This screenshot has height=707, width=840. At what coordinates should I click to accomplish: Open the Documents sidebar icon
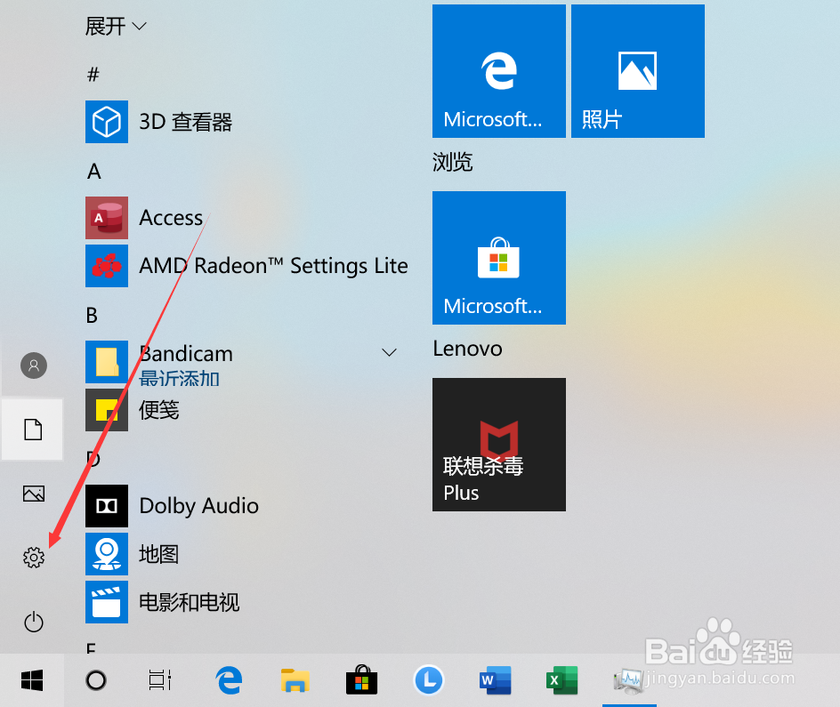(x=33, y=430)
